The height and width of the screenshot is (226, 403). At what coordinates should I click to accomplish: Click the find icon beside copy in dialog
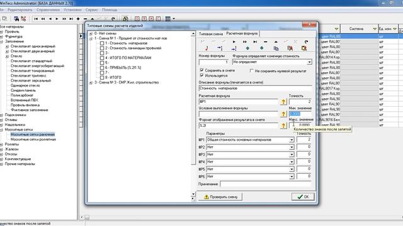290,48
